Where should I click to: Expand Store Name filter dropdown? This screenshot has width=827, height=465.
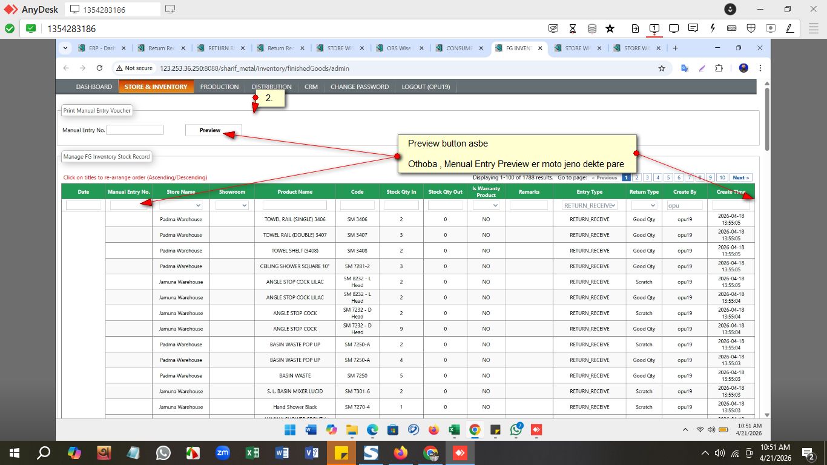point(180,206)
